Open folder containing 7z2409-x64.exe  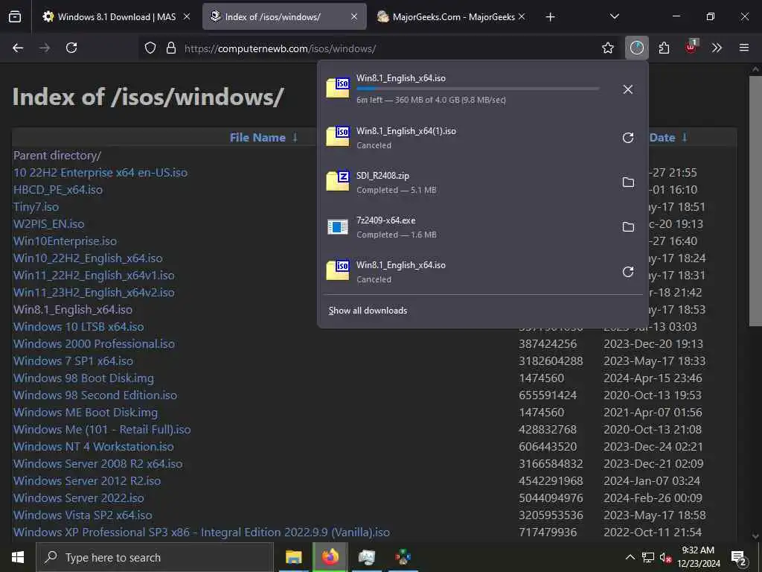coord(628,226)
